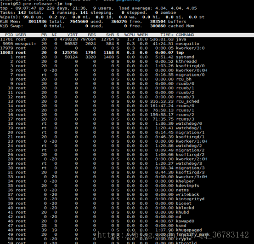Screen dimensions: 254x244
Task: Click the time value 156:58.17
Action: click(162, 115)
